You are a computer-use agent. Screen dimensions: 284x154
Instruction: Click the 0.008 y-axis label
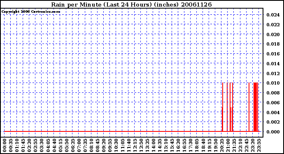tap(273, 93)
